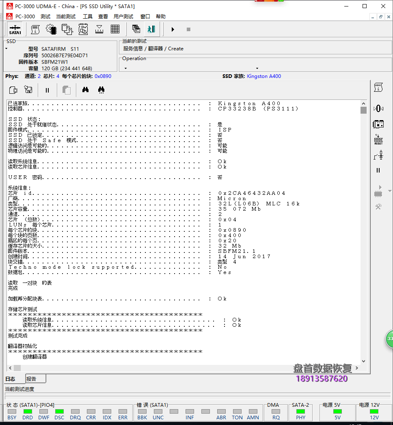Click the 0x0890 blocks per chip value
Image resolution: width=393 pixels, height=425 pixels.
point(103,76)
